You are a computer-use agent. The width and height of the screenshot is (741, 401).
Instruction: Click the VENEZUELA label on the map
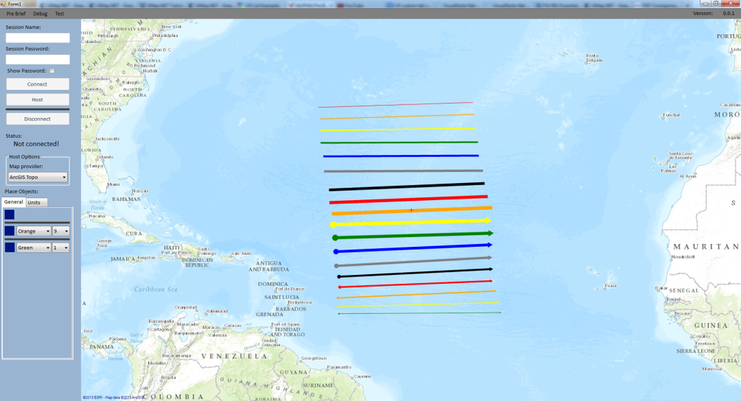234,356
